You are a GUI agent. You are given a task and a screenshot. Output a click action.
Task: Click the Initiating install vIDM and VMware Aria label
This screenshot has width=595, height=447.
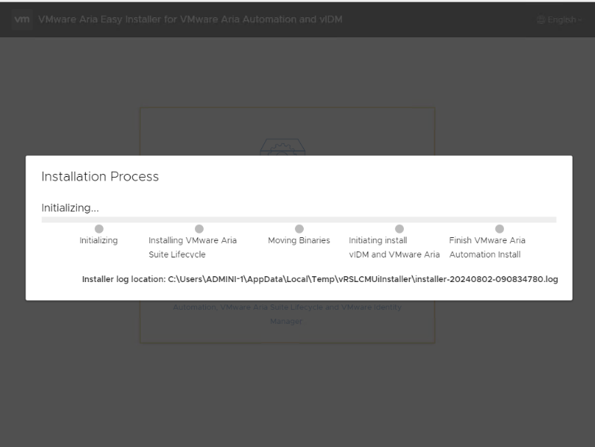tap(394, 248)
